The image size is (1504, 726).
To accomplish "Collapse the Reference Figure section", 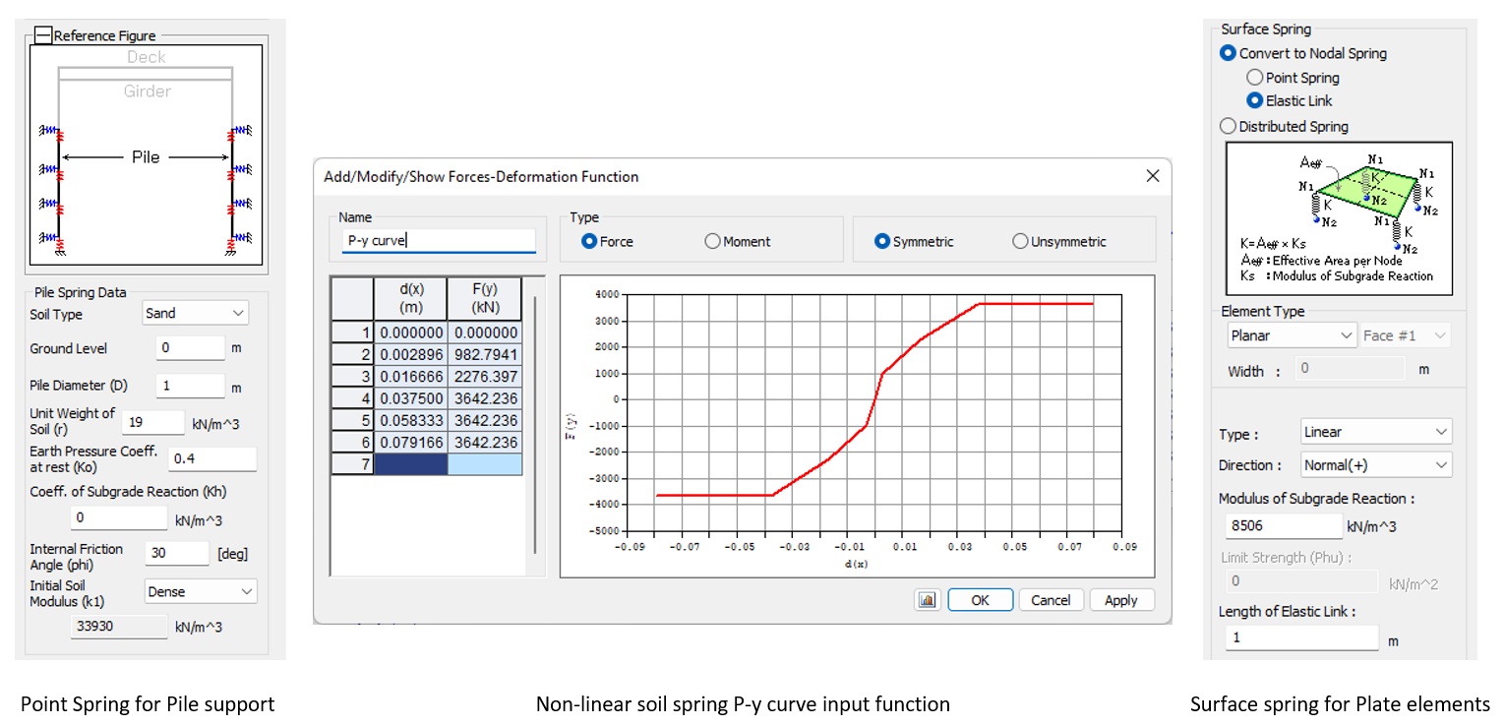I will pyautogui.click(x=42, y=34).
